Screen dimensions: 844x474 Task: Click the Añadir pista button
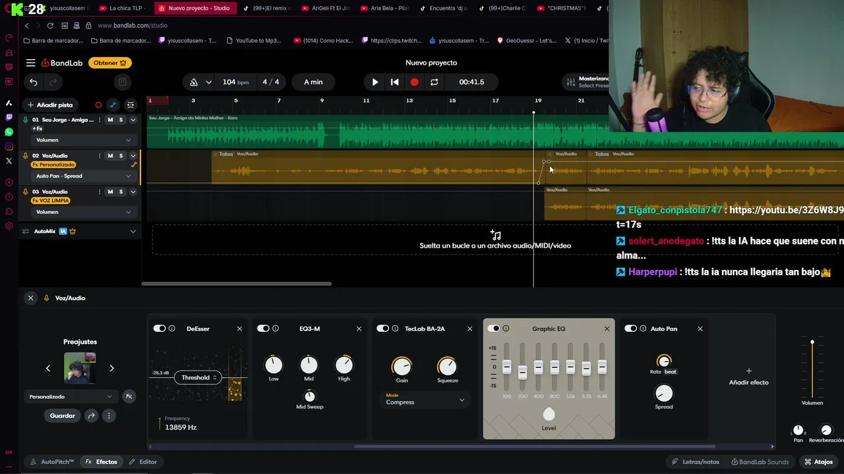click(50, 105)
